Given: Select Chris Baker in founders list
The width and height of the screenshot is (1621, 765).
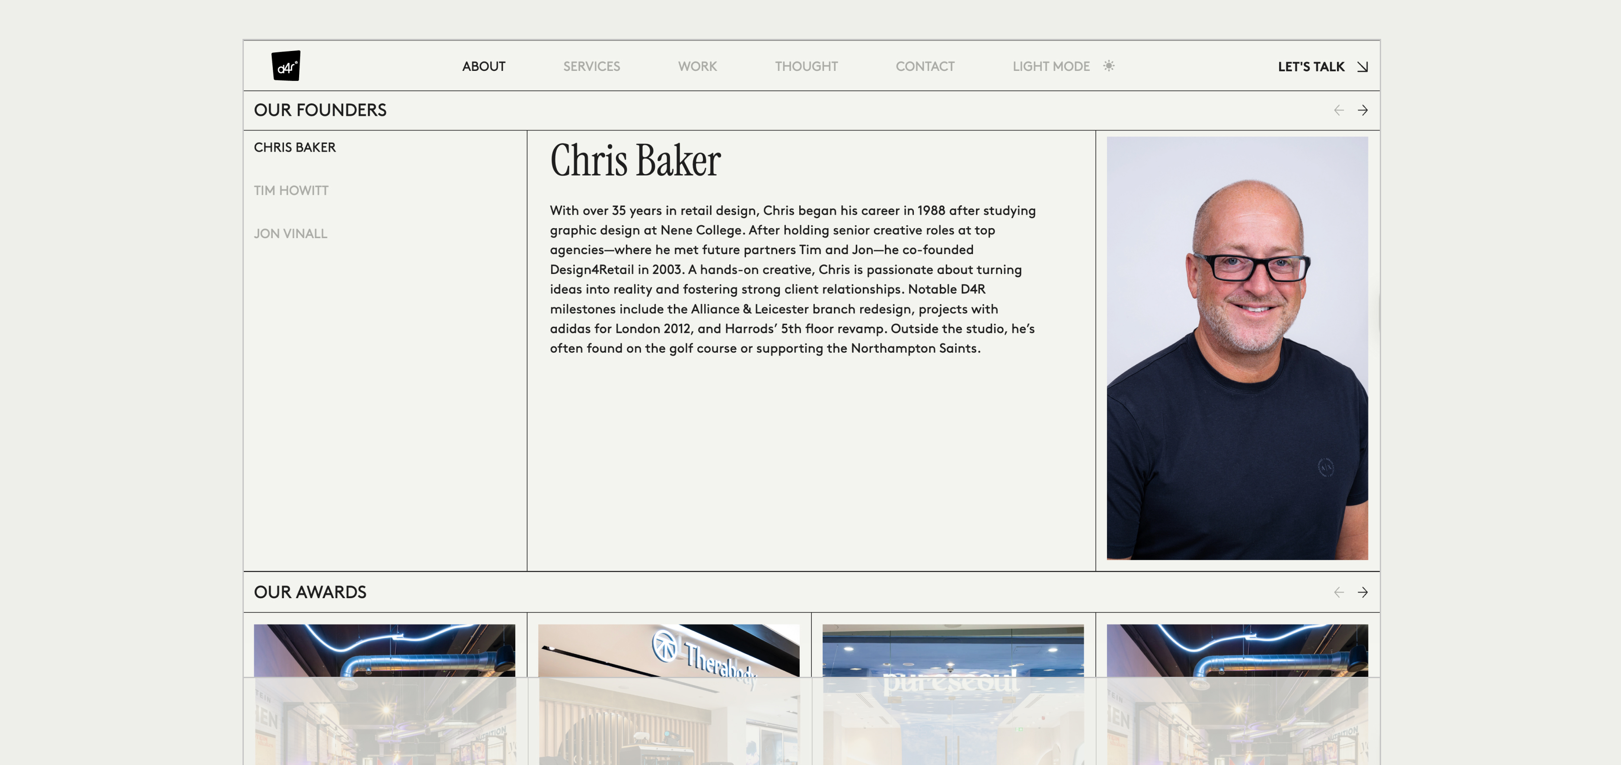Looking at the screenshot, I should [294, 147].
